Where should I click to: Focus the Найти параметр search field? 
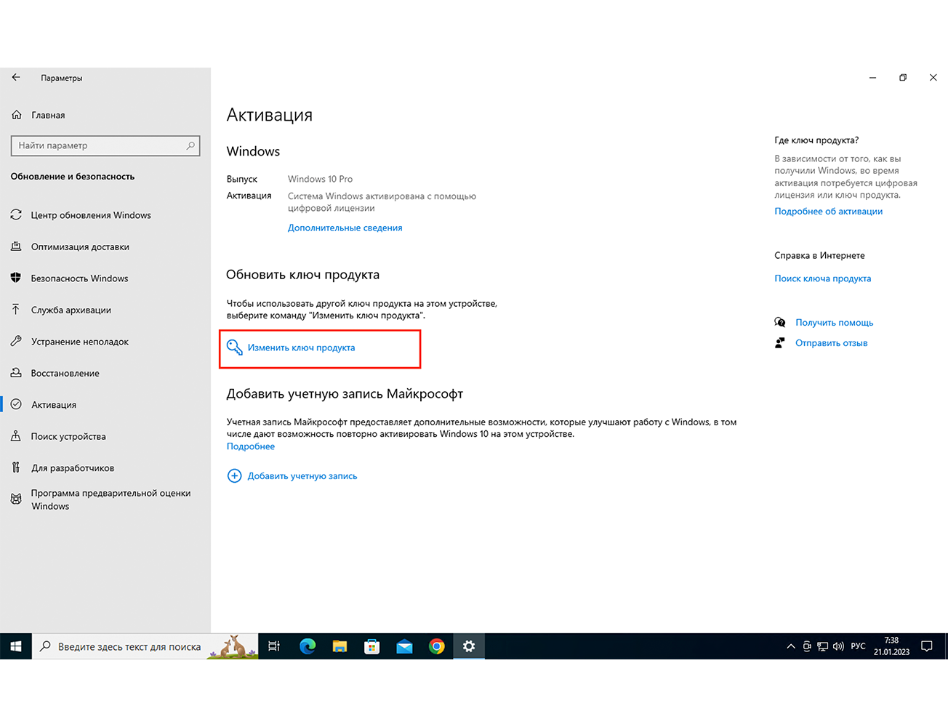[x=105, y=145]
